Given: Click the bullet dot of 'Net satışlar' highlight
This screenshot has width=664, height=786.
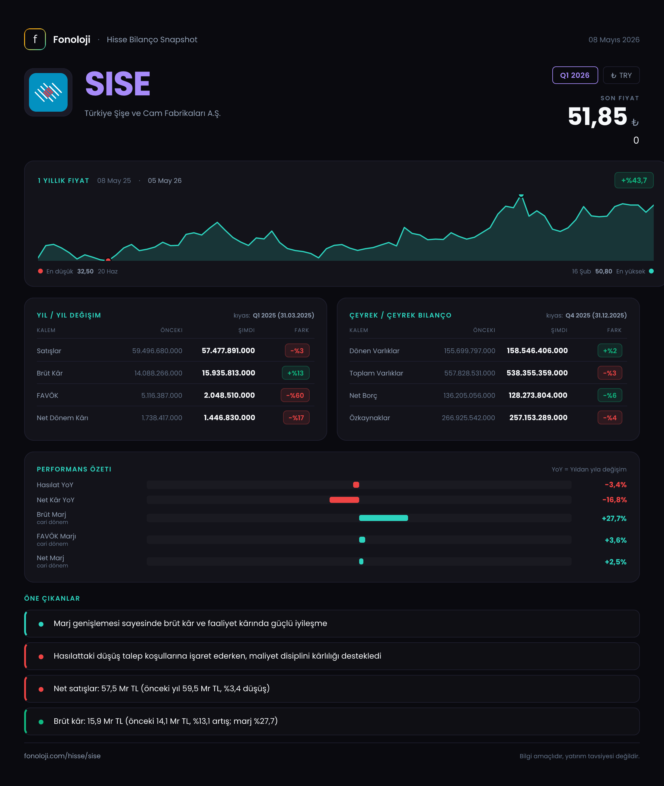Looking at the screenshot, I should click(x=41, y=689).
